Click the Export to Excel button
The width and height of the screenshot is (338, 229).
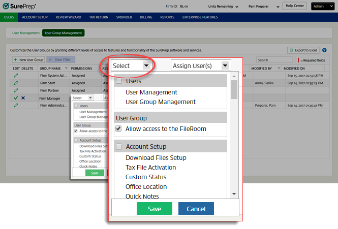point(303,50)
